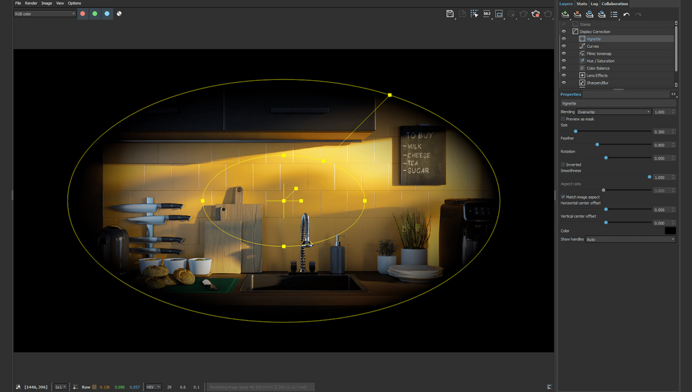This screenshot has height=392, width=692.
Task: Change the Show handles dropdown
Action: (630, 239)
